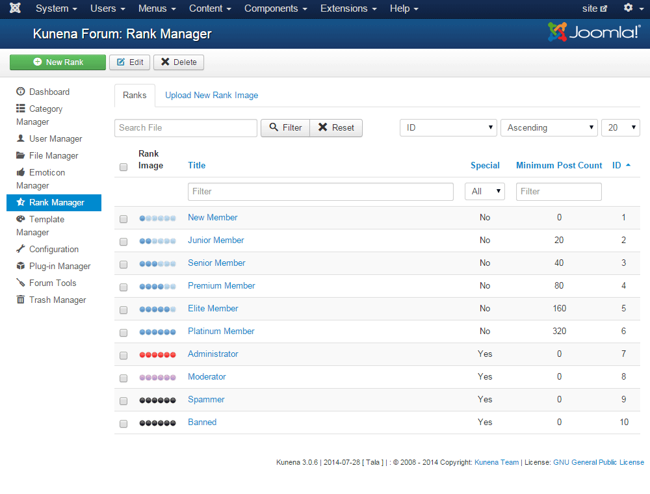This screenshot has width=650, height=494.
Task: Click the Minimum Post Count filter field
Action: [559, 192]
